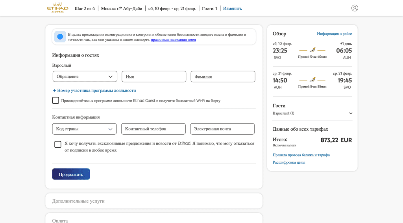Screen dimensions: 403x223
Task: Click the Прямой 5час 40мин label
Action: (x=312, y=57)
